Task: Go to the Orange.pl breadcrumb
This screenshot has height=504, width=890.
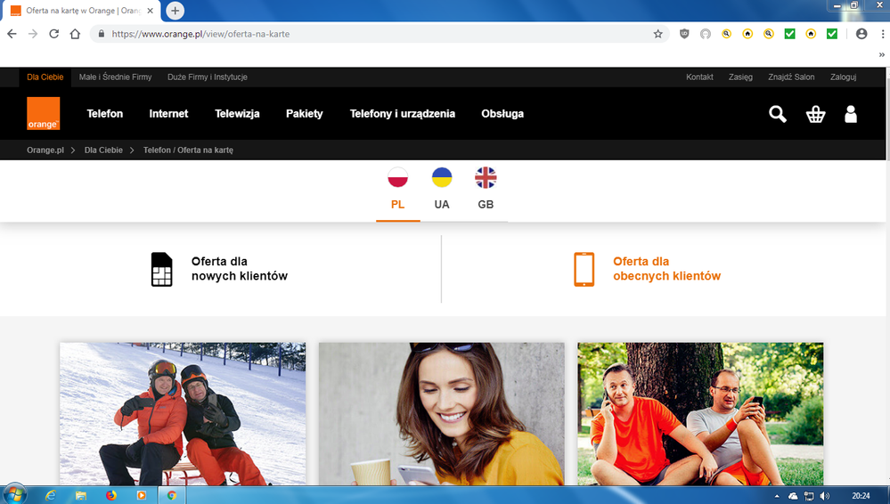Action: tap(45, 150)
